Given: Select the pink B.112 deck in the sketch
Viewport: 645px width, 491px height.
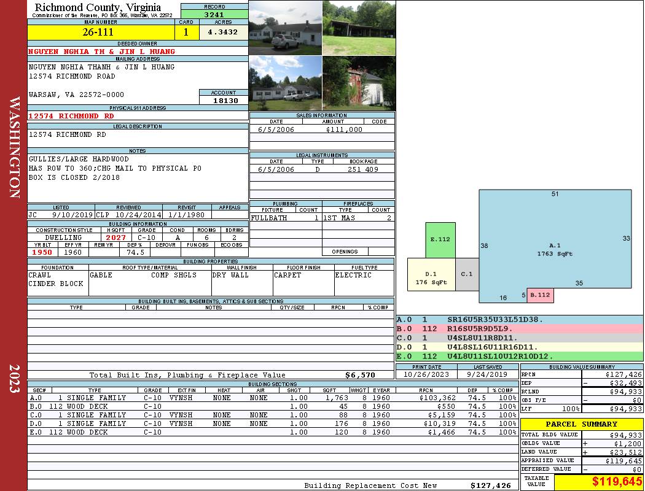Looking at the screenshot, I should pyautogui.click(x=540, y=295).
